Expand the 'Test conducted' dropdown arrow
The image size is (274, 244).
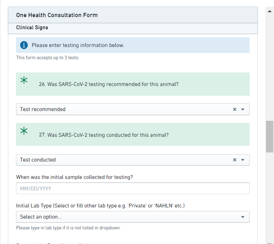(243, 160)
